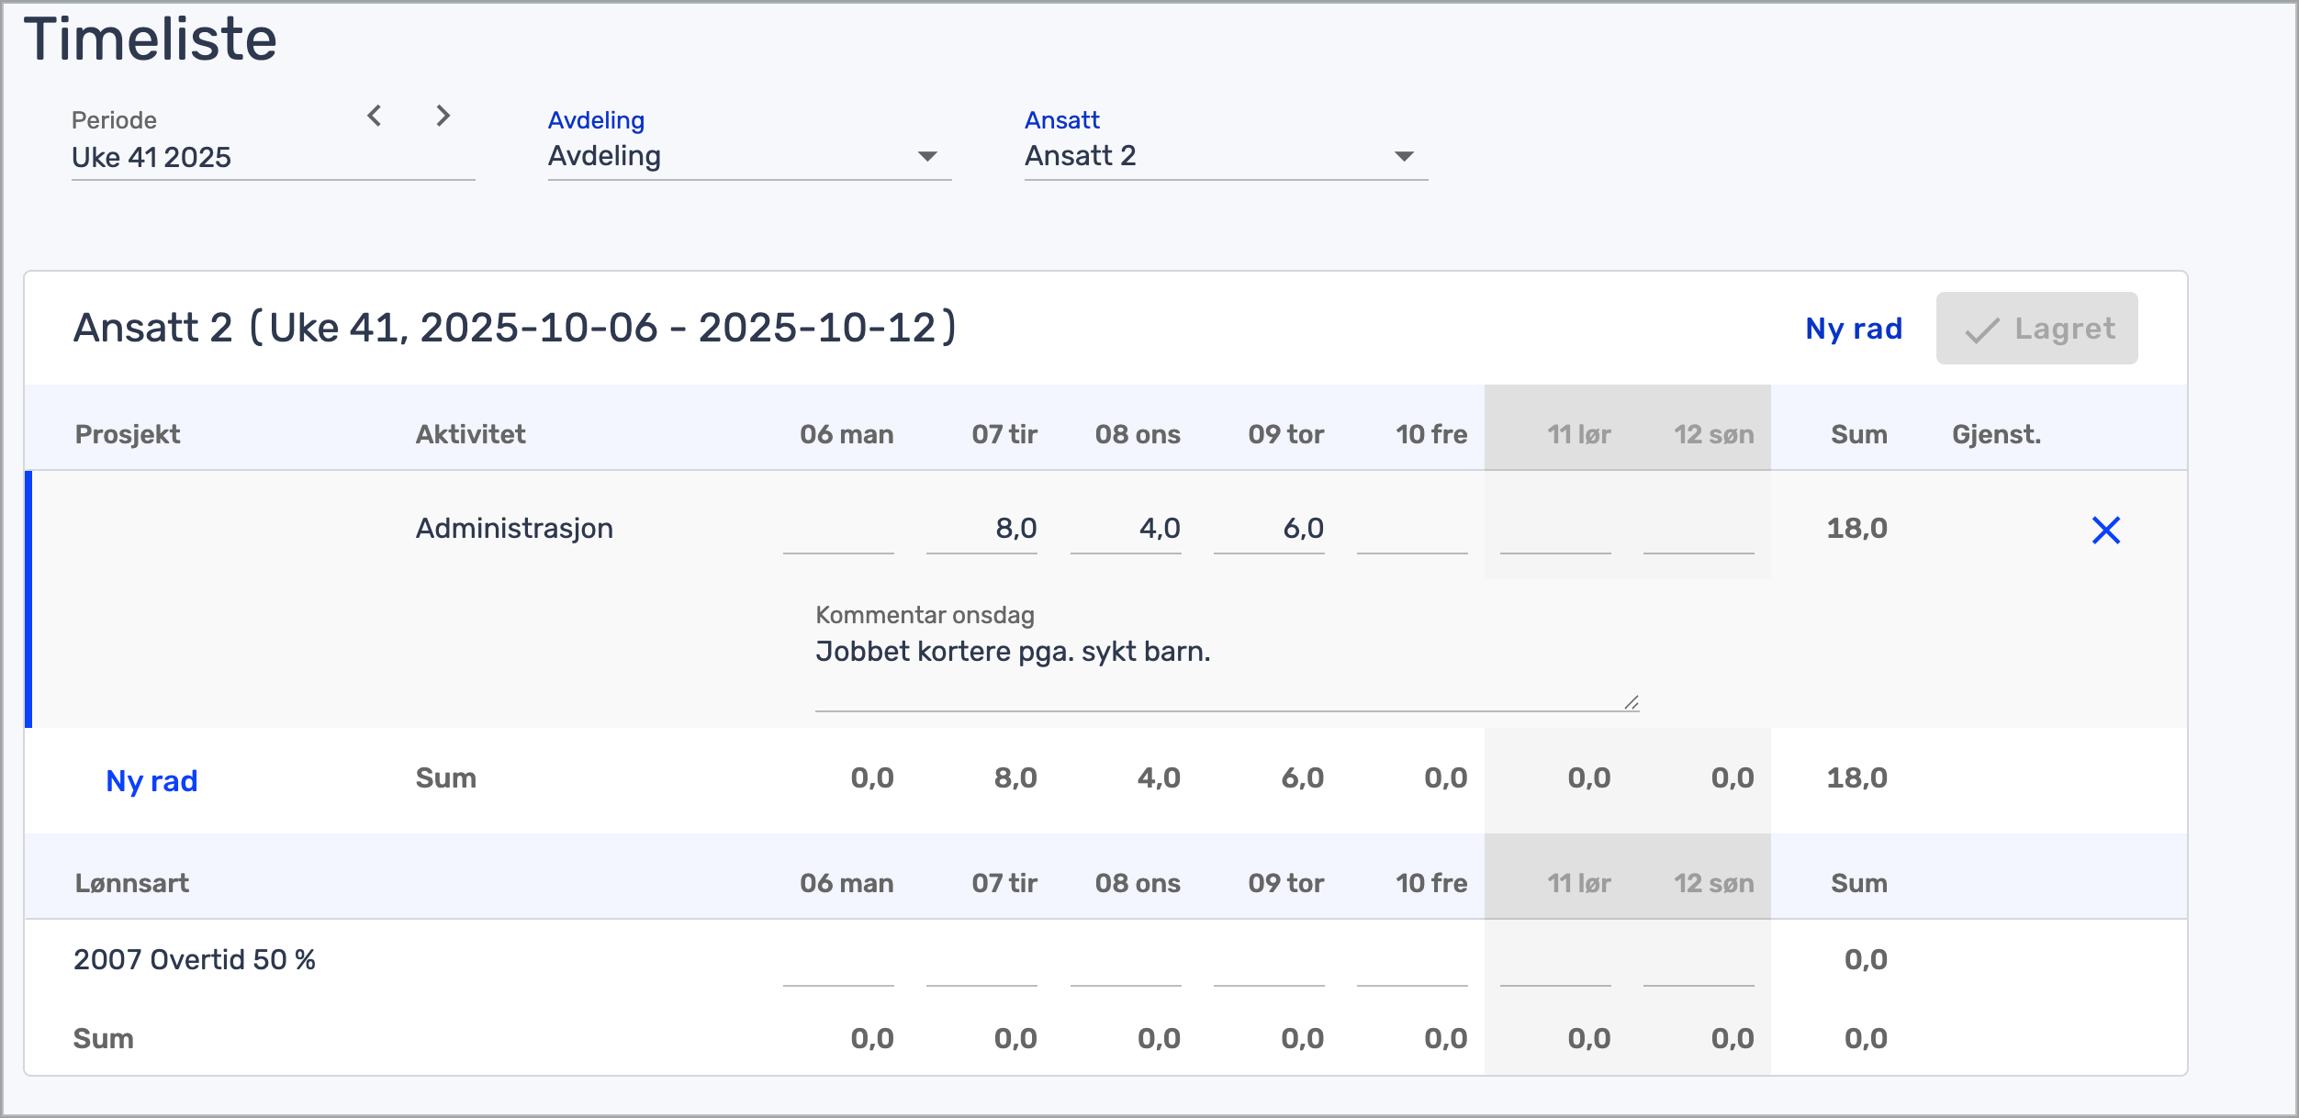Click Tuesday field showing 8,0

[x=981, y=530]
